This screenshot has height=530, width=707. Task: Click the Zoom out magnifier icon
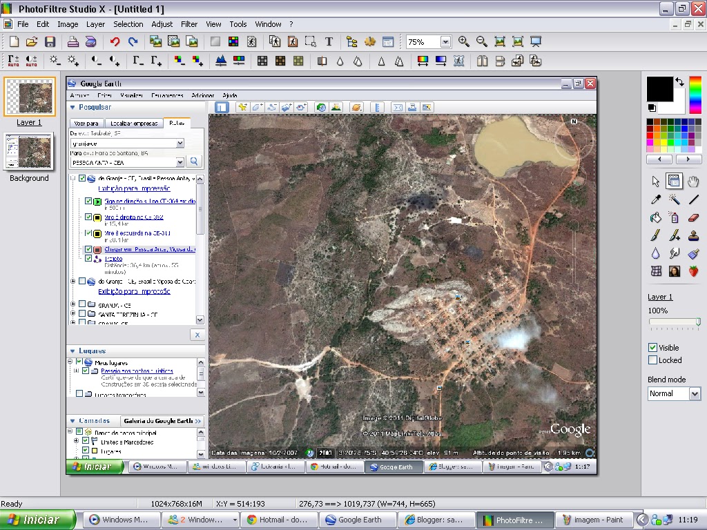point(481,42)
